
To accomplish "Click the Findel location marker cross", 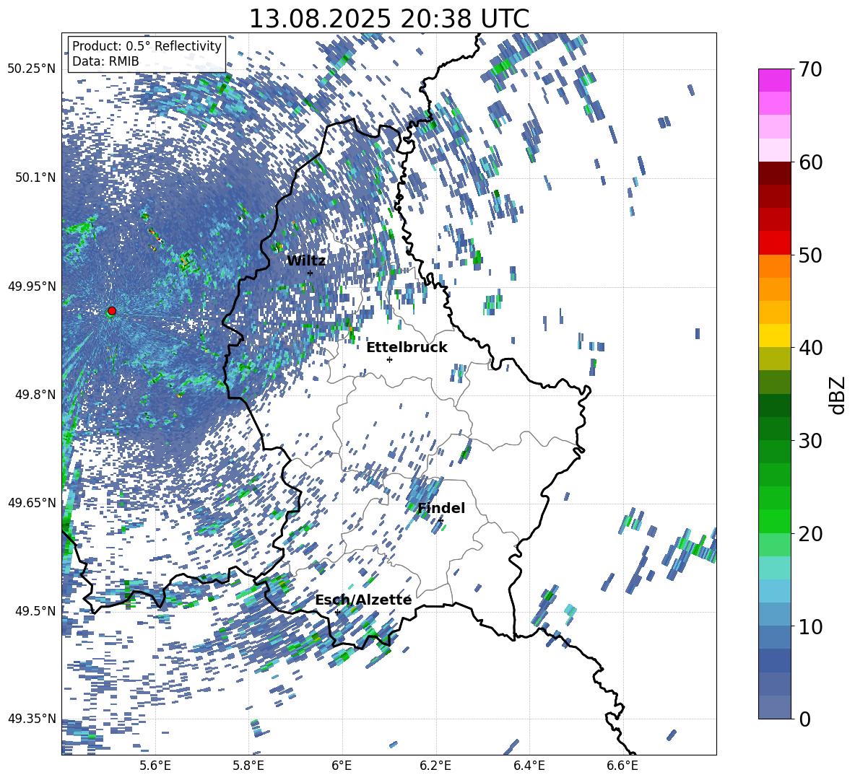I will pos(440,521).
